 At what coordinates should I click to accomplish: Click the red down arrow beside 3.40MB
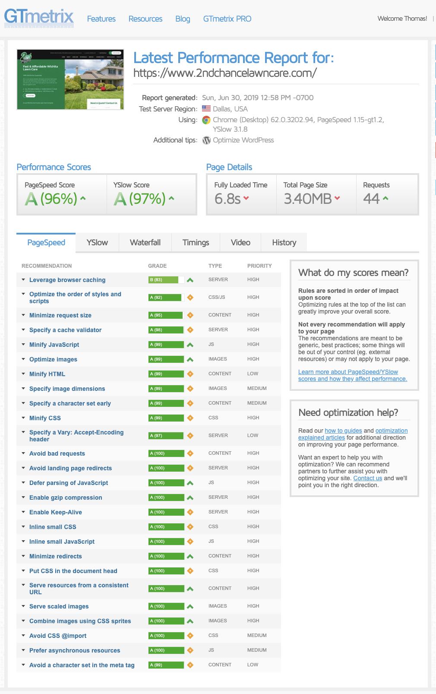coord(337,198)
